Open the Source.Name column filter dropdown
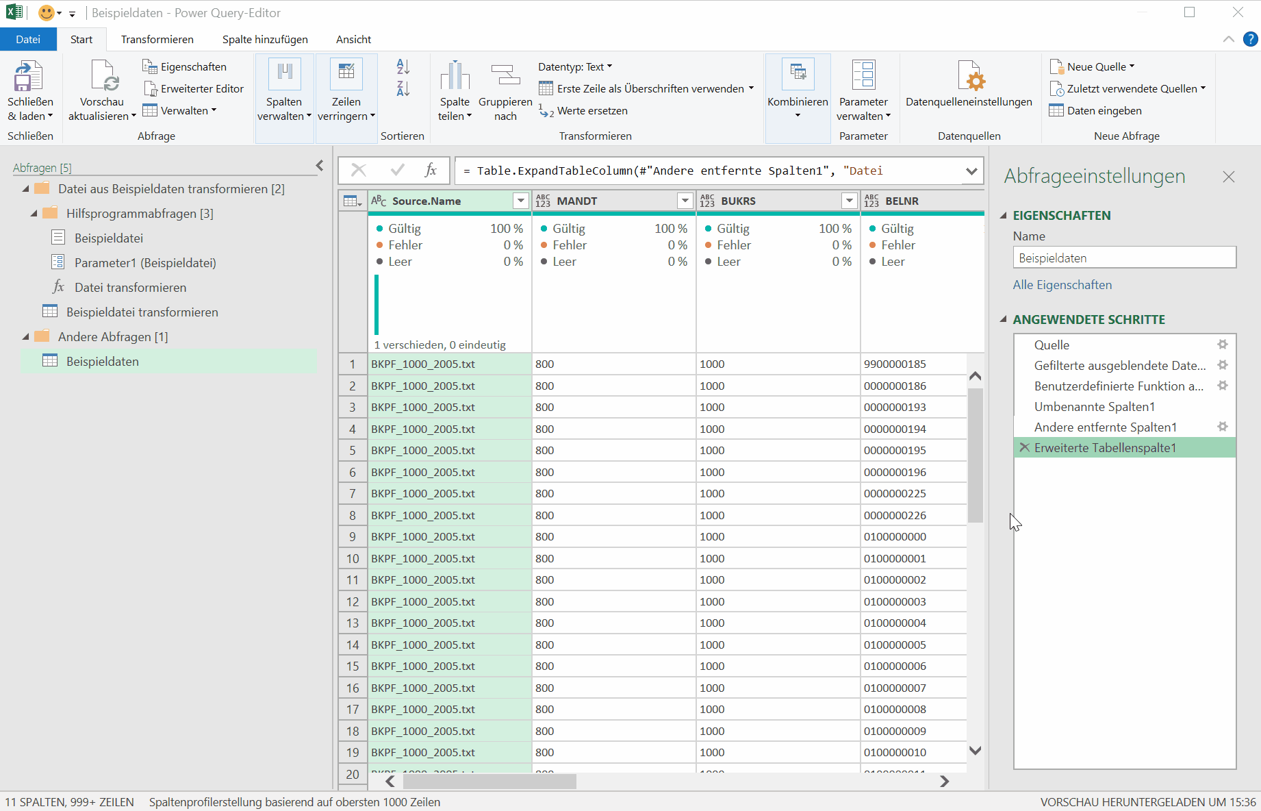This screenshot has height=811, width=1261. tap(521, 201)
